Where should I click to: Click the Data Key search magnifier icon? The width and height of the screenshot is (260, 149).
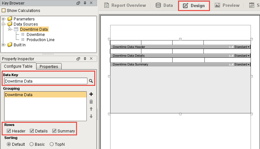point(91,81)
